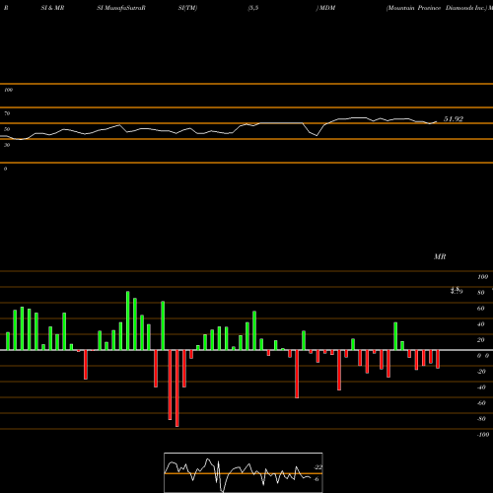Click the MR axis label 100
The width and height of the screenshot is (493, 493).
click(x=482, y=277)
